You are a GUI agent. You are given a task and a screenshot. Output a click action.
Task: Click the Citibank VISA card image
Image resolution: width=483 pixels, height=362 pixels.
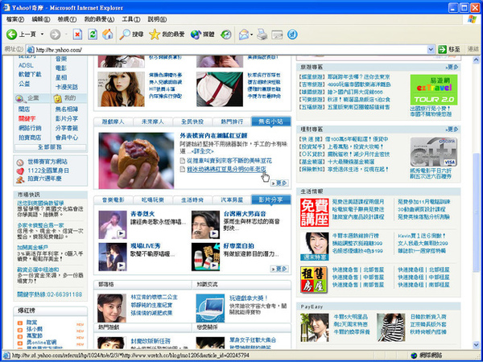tap(434, 152)
